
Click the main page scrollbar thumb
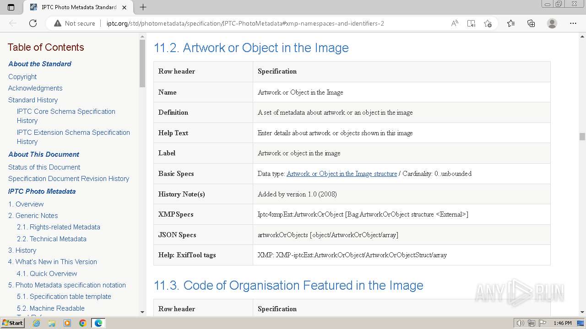(582, 137)
